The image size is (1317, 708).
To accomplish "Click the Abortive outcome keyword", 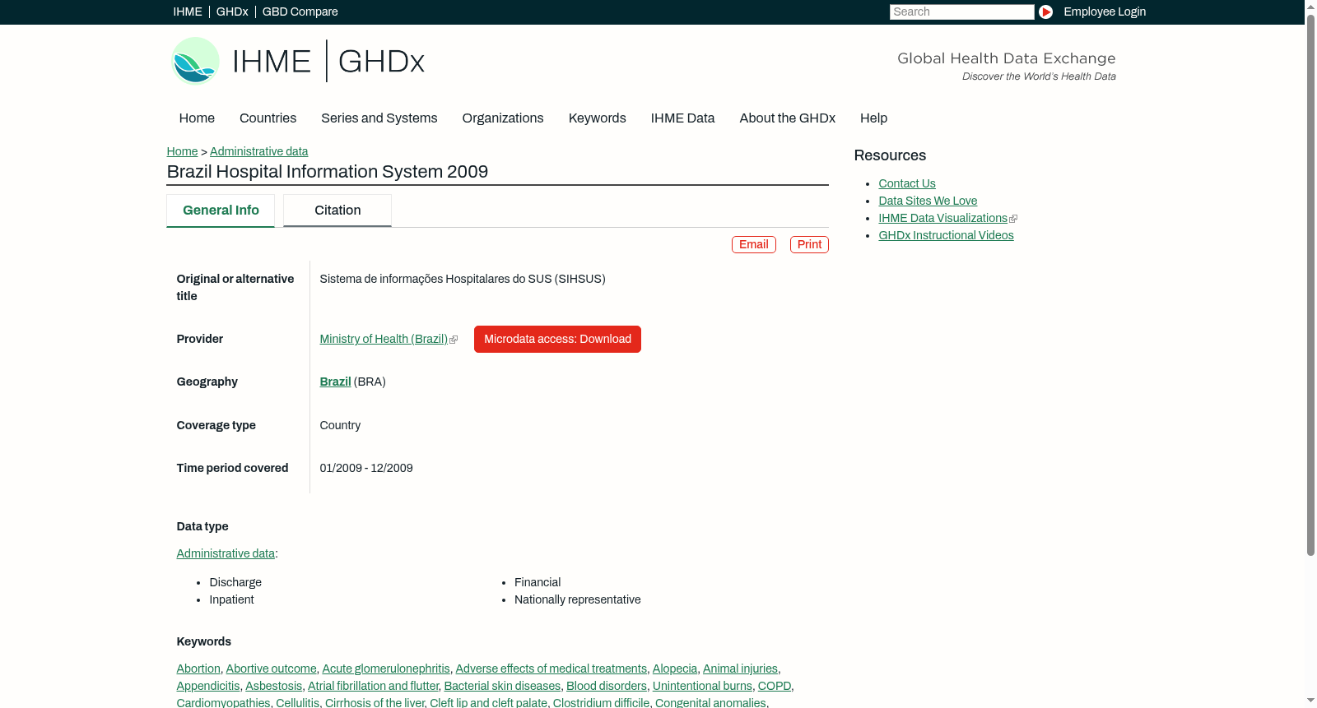I will click(272, 669).
